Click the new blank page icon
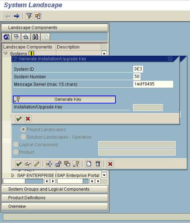Screen dimensions: 190x223 point(89,164)
